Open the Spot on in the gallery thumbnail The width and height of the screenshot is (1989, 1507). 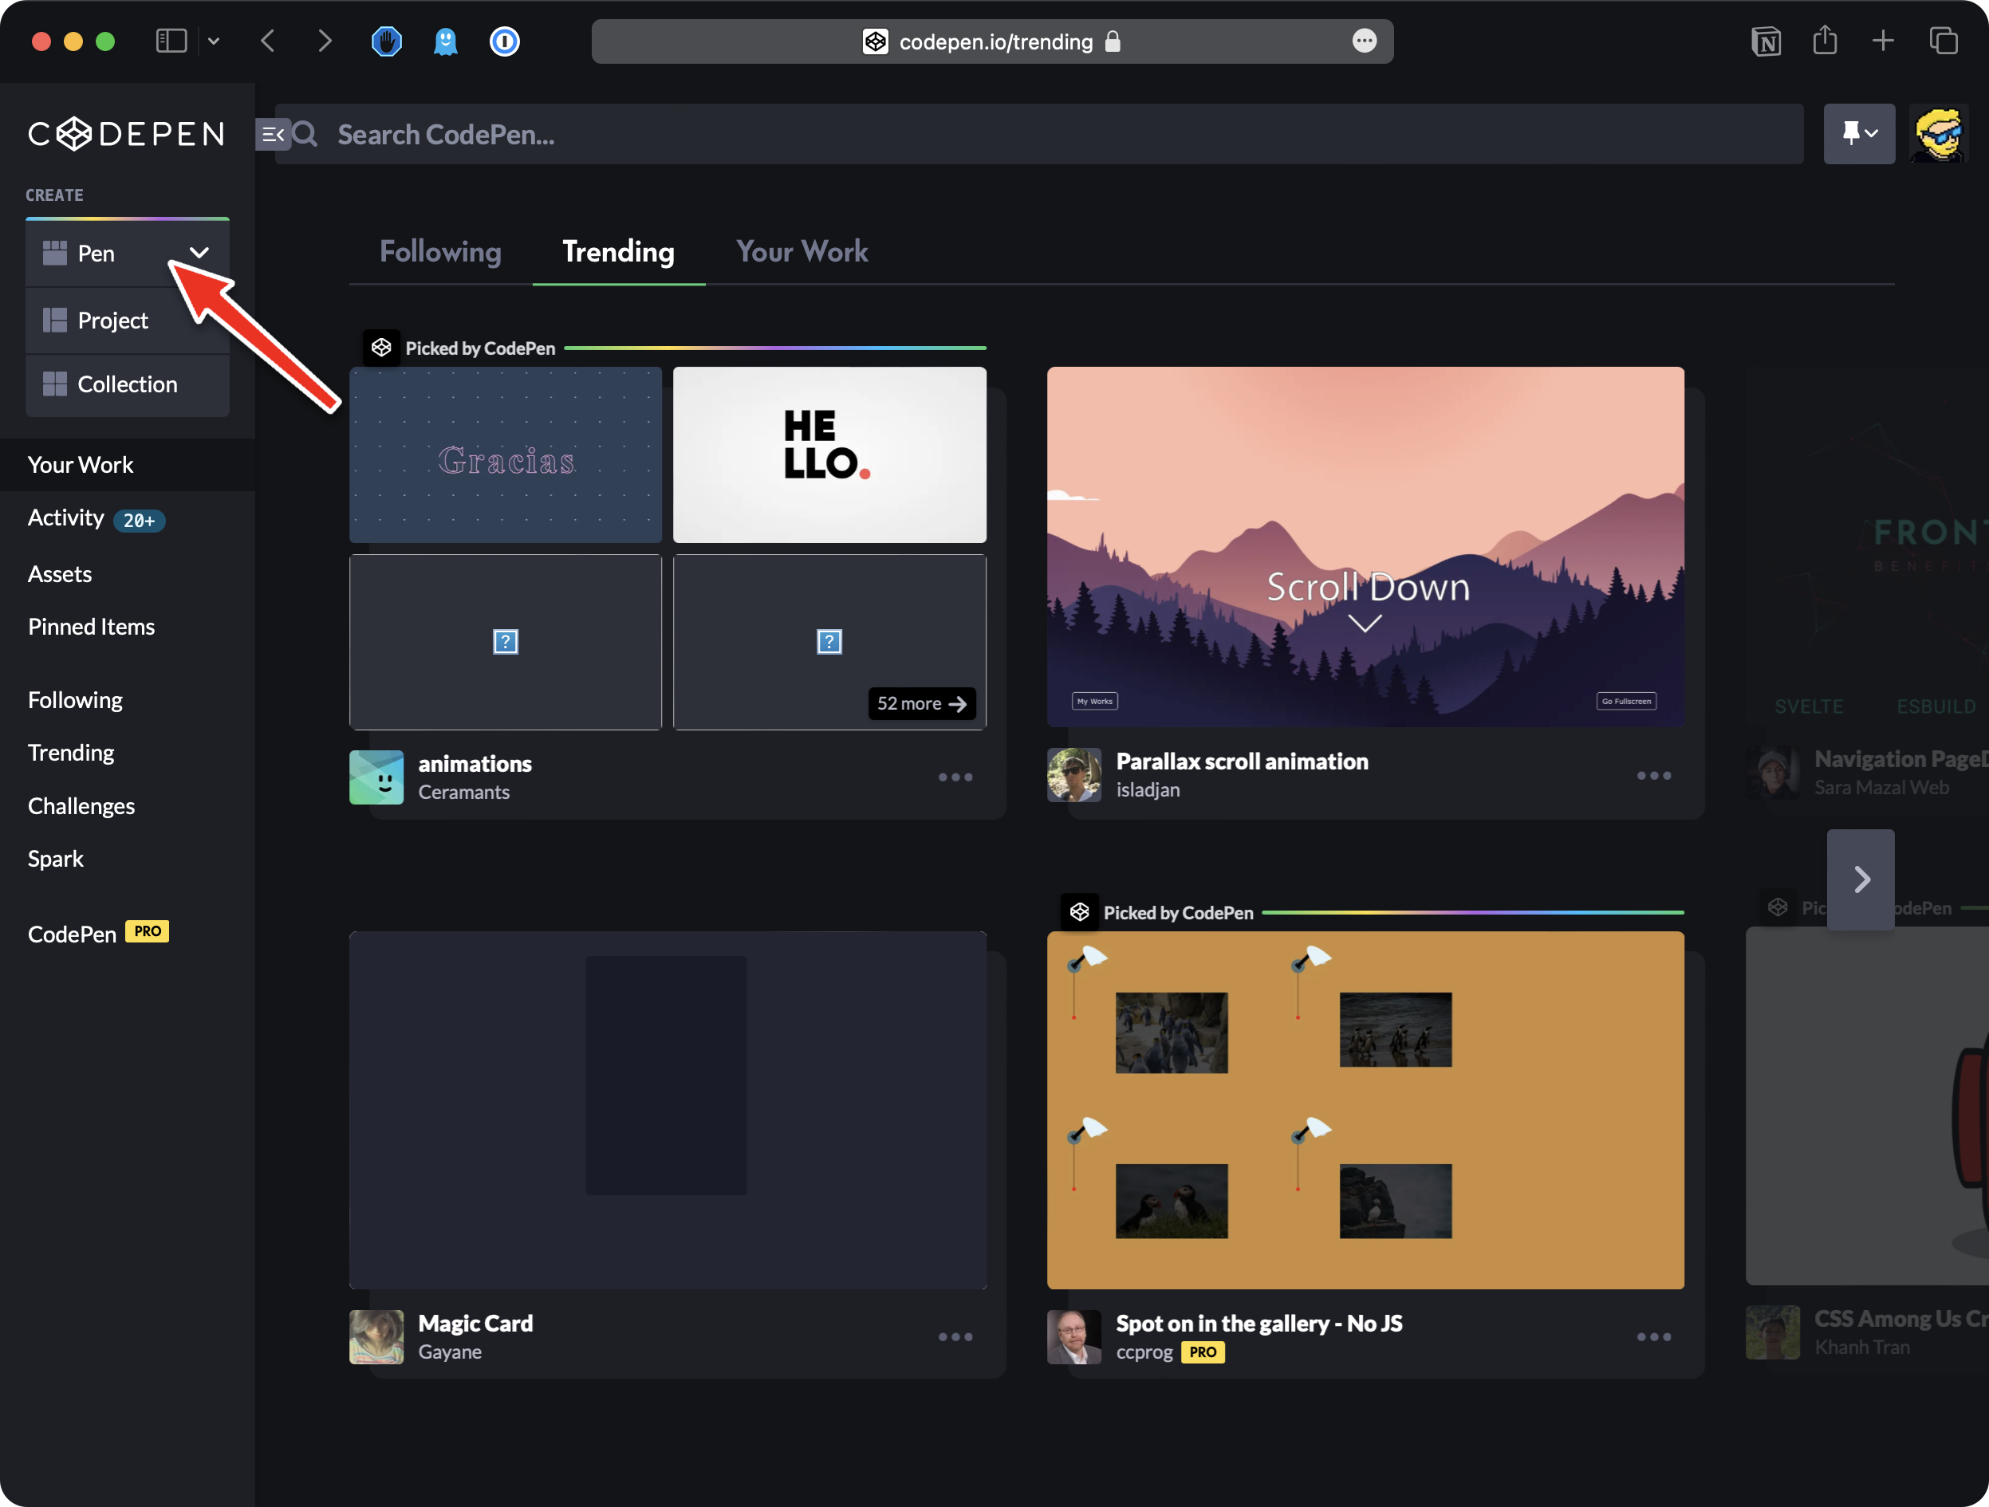pyautogui.click(x=1364, y=1110)
